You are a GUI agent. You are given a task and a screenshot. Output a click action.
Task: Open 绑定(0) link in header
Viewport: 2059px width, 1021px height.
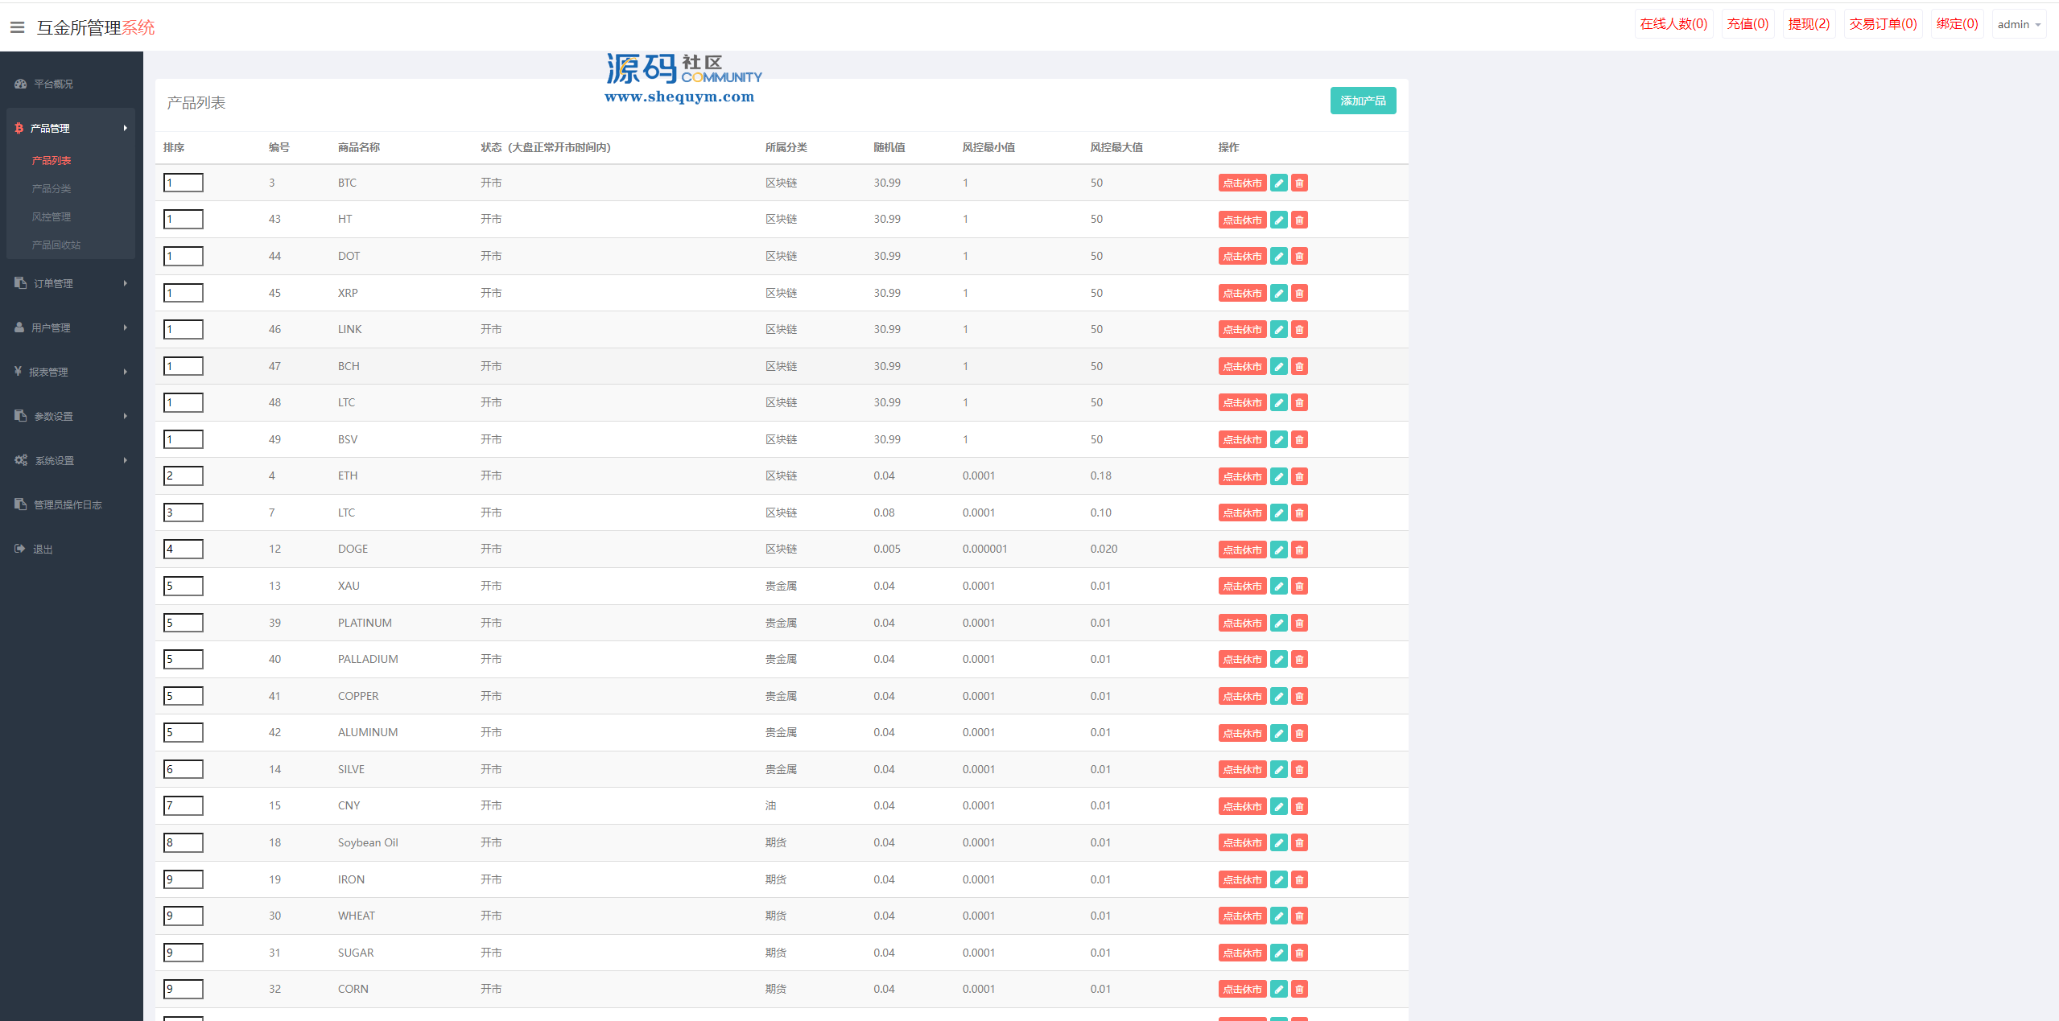click(x=1957, y=24)
